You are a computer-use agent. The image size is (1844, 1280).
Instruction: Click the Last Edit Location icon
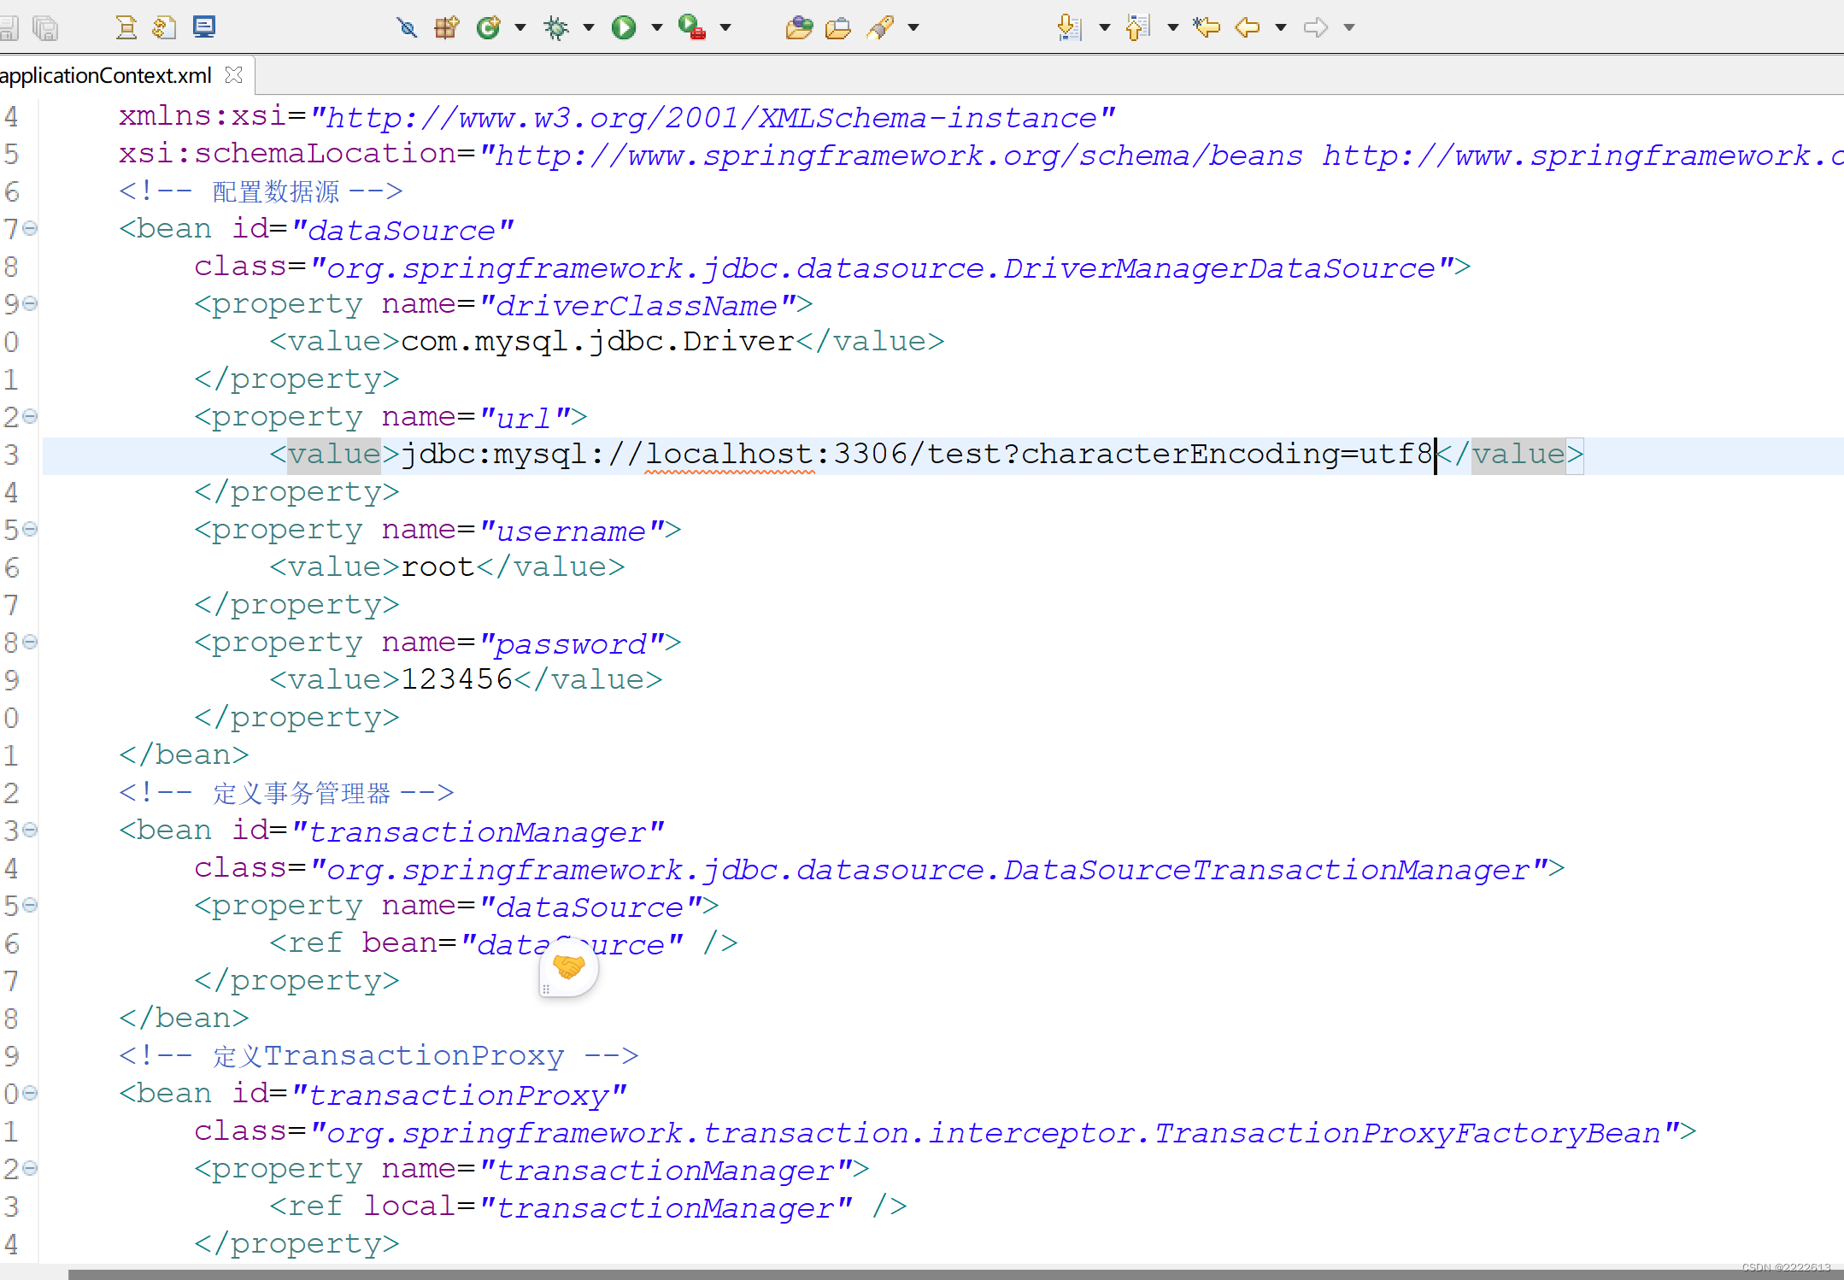tap(1207, 27)
